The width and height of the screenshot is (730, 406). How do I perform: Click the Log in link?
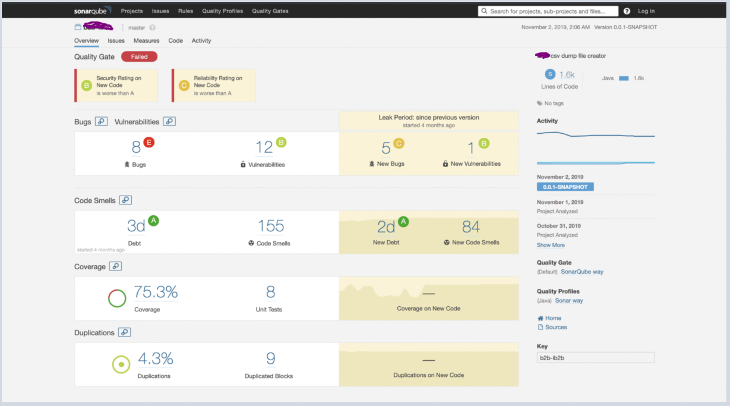(646, 11)
